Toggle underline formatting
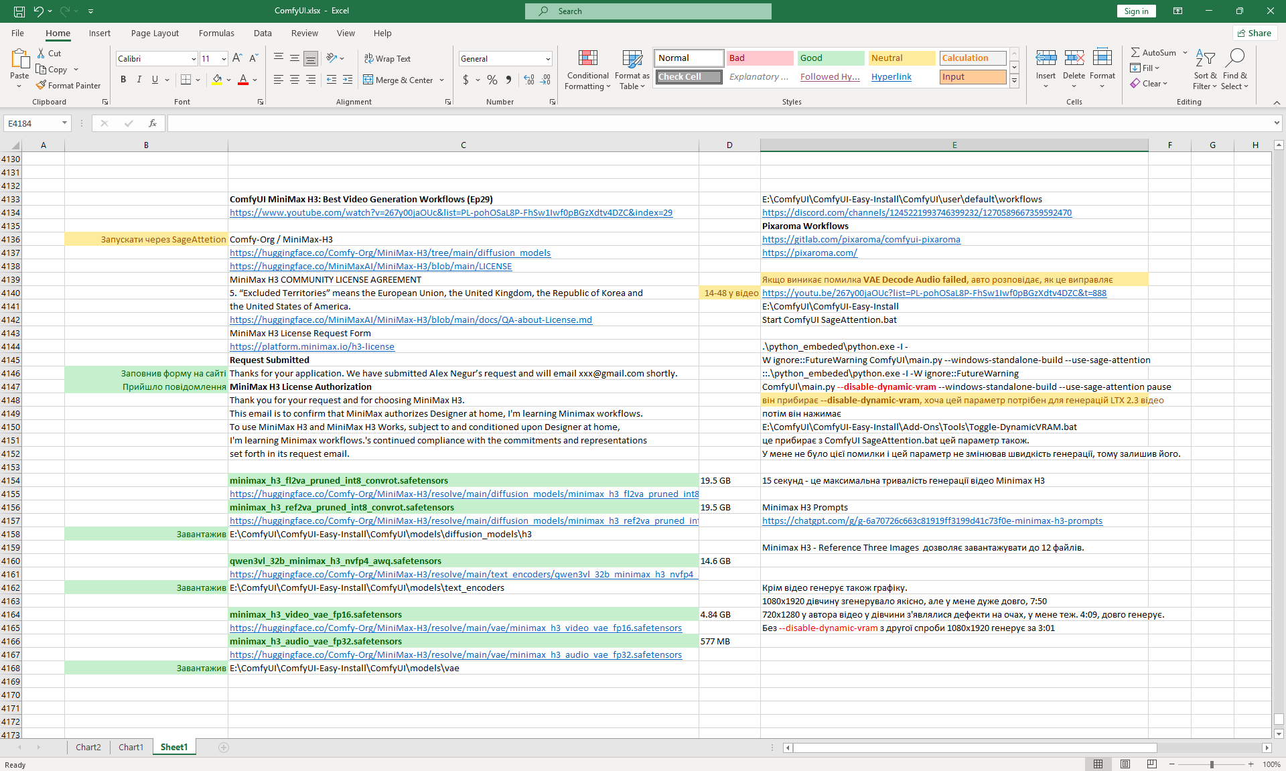The width and height of the screenshot is (1286, 771). coord(155,80)
